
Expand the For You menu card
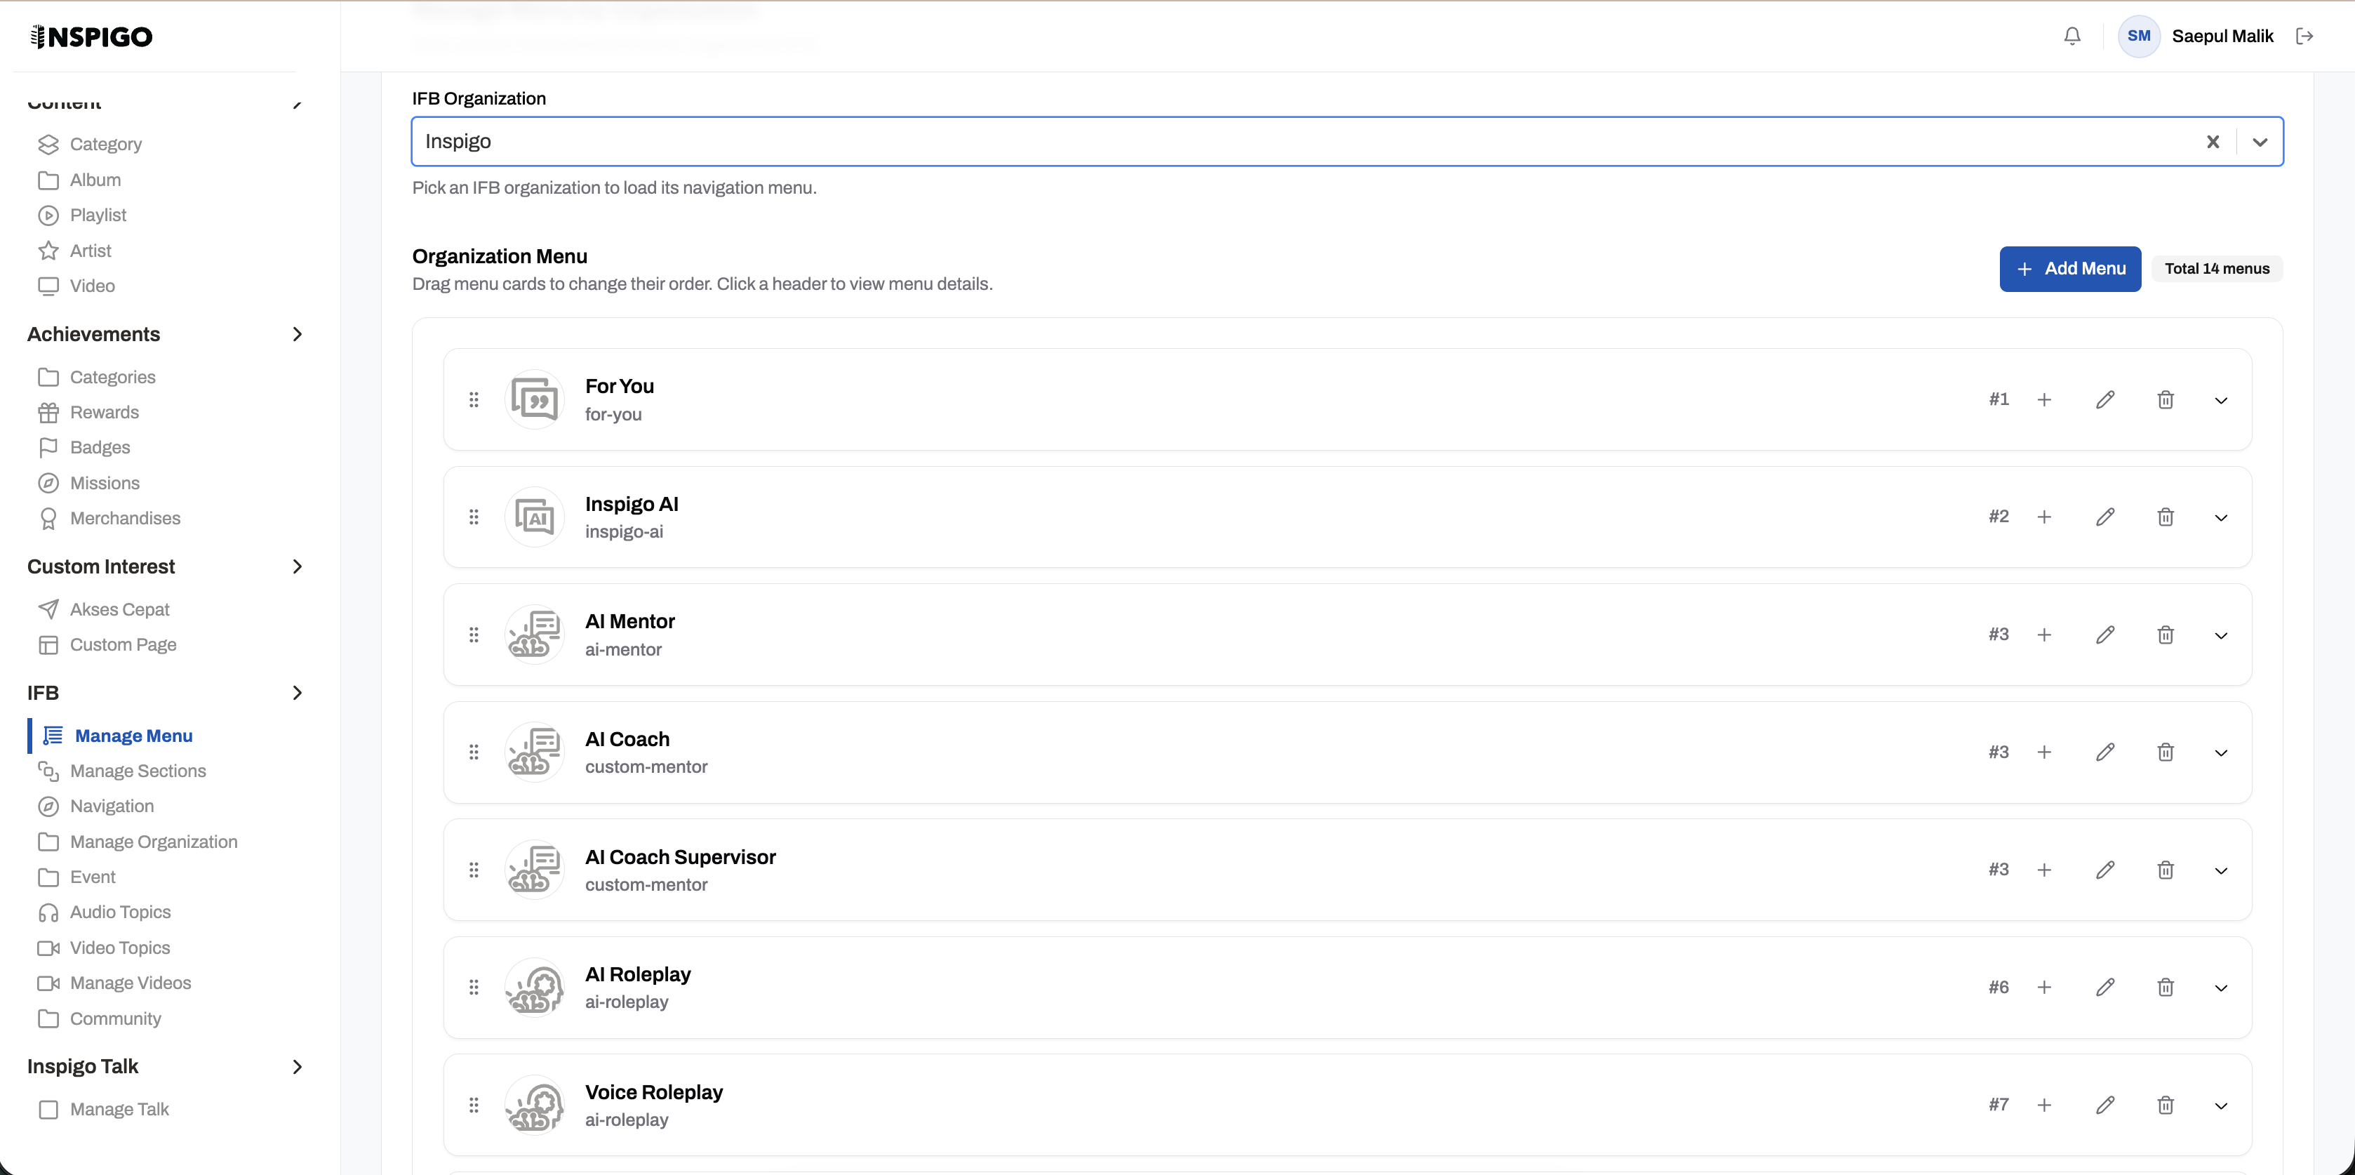click(2220, 401)
